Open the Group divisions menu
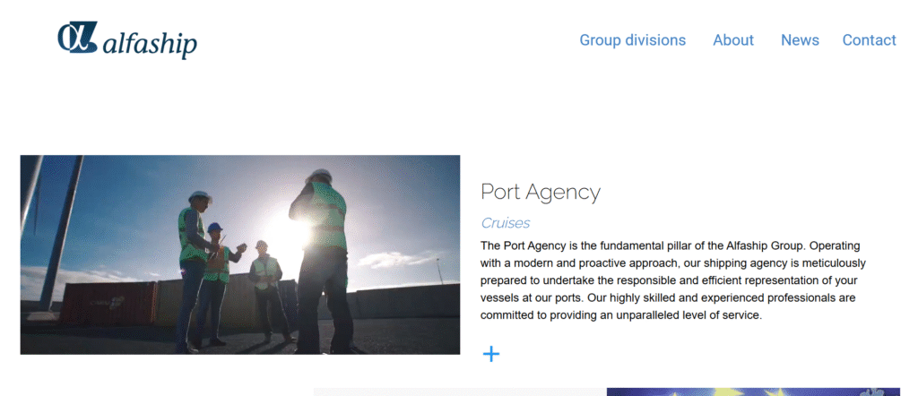This screenshot has height=396, width=918. click(632, 40)
